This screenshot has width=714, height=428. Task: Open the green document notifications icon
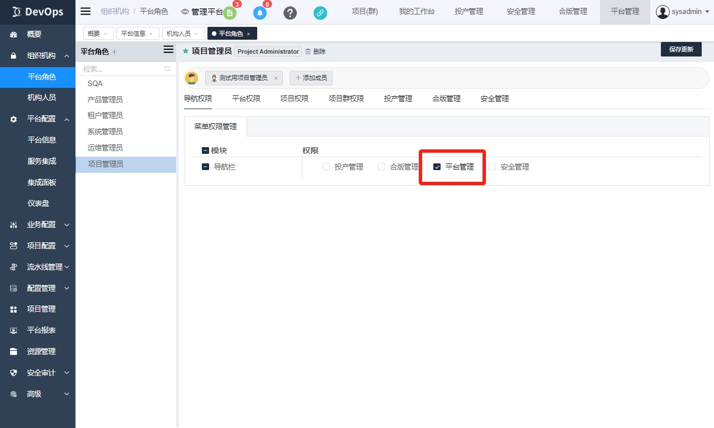point(230,13)
